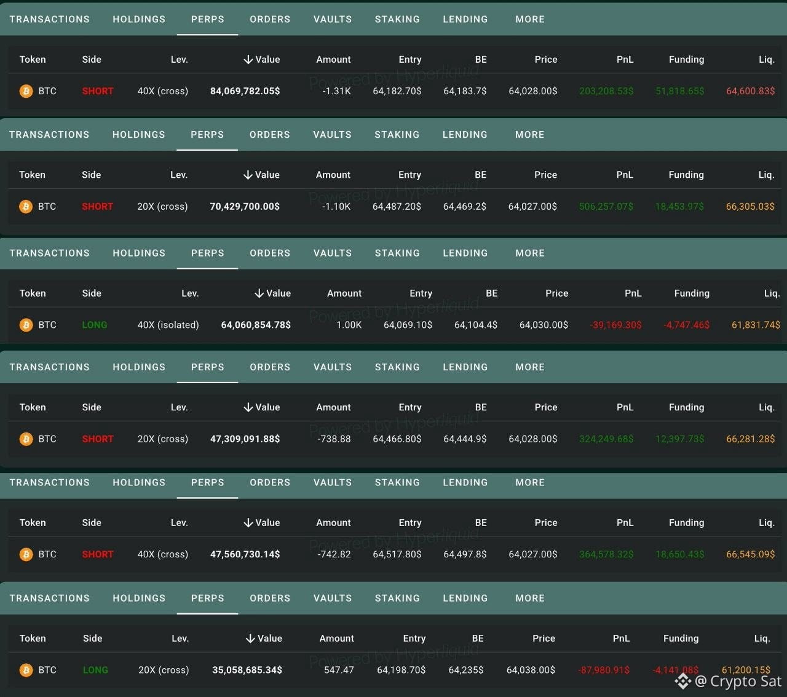The width and height of the screenshot is (787, 697).
Task: Click LONG label in the 64,060,854.78$ row
Action: pyautogui.click(x=95, y=325)
